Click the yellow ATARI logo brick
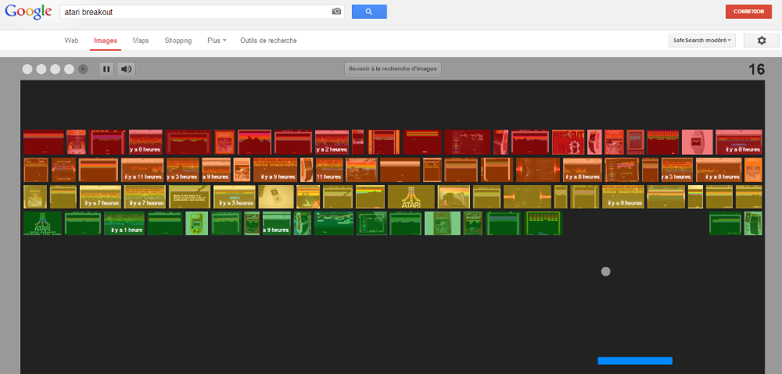 [411, 197]
